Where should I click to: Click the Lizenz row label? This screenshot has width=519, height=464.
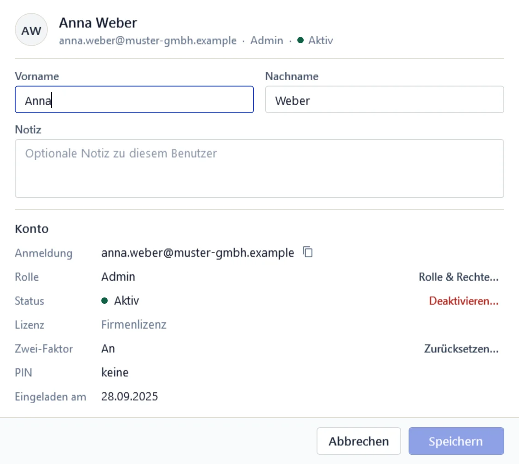point(29,325)
